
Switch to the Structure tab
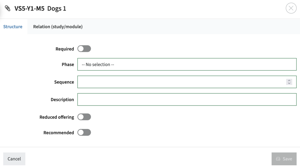pos(13,27)
